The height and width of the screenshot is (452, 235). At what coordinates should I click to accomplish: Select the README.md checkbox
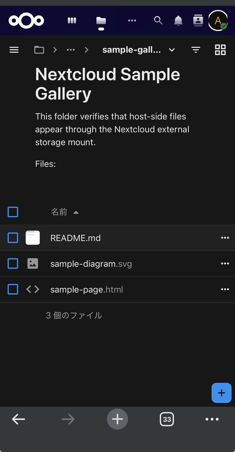pyautogui.click(x=13, y=238)
